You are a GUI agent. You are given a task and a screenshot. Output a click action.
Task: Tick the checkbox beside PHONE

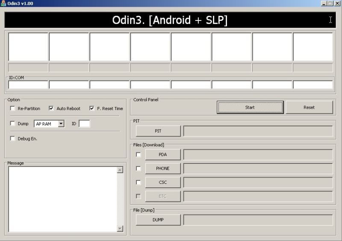[138, 168]
